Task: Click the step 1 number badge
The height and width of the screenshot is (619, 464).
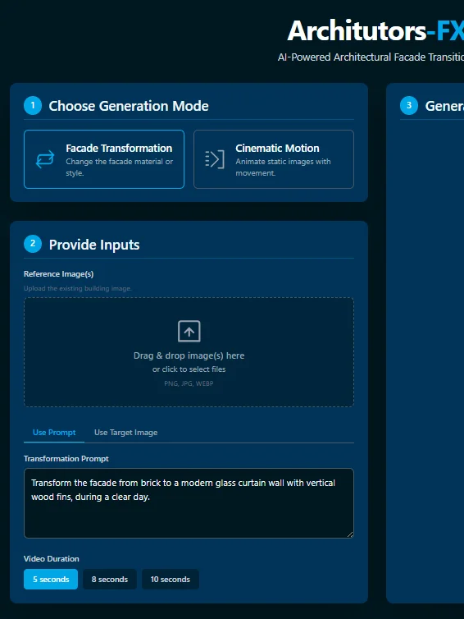Action: [x=33, y=105]
